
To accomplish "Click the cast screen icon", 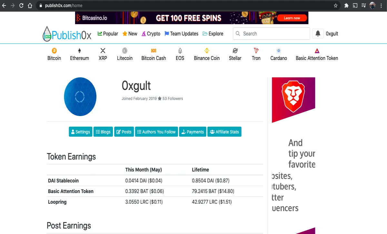I will 355,5.
